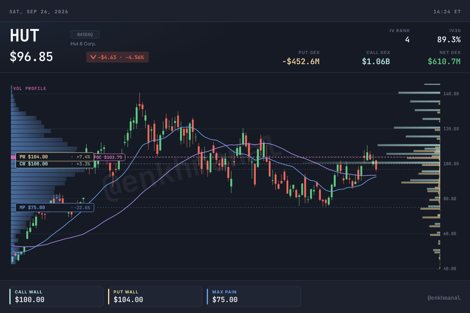Click the Call GEX value $1.06B
Viewport: 470px width, 313px height.
[x=376, y=61]
